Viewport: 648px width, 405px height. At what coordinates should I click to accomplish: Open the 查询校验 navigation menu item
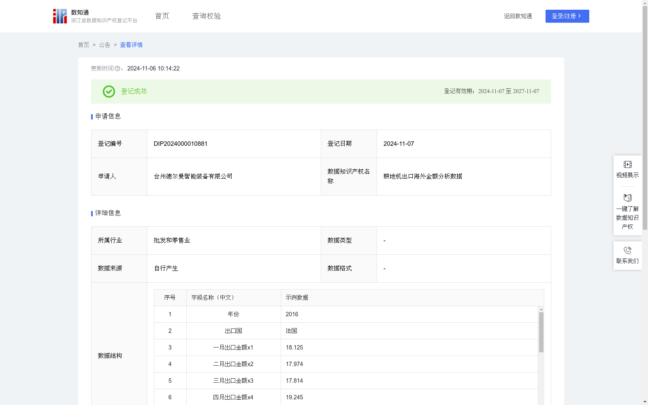[207, 16]
